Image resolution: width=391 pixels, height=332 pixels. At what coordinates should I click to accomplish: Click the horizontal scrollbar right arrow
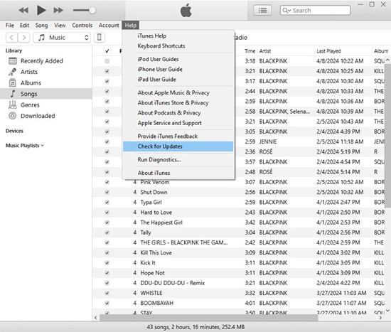pos(380,318)
